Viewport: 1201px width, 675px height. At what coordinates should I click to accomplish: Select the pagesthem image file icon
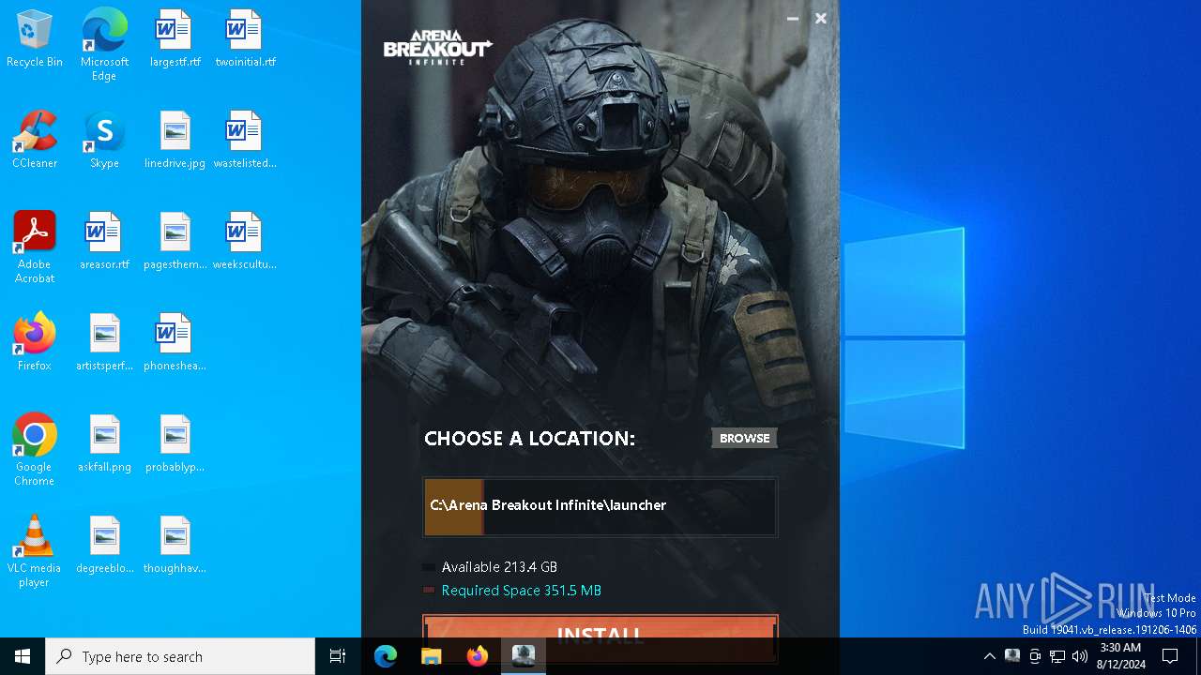pos(175,242)
